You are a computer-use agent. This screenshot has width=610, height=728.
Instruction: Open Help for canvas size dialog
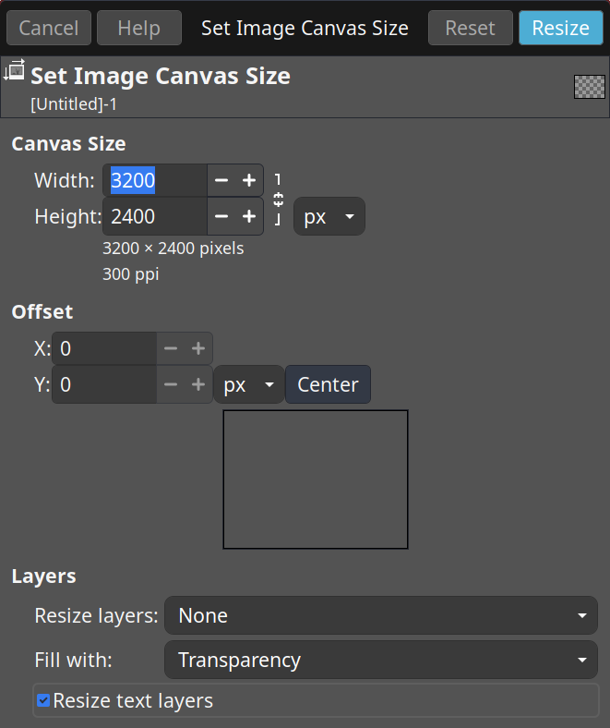pyautogui.click(x=139, y=28)
